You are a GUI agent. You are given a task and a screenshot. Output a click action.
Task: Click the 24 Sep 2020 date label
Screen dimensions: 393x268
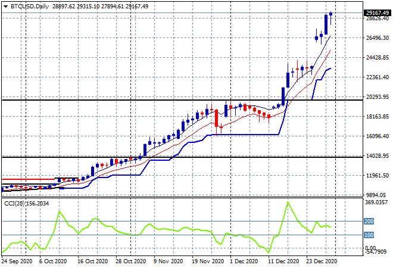click(x=17, y=261)
